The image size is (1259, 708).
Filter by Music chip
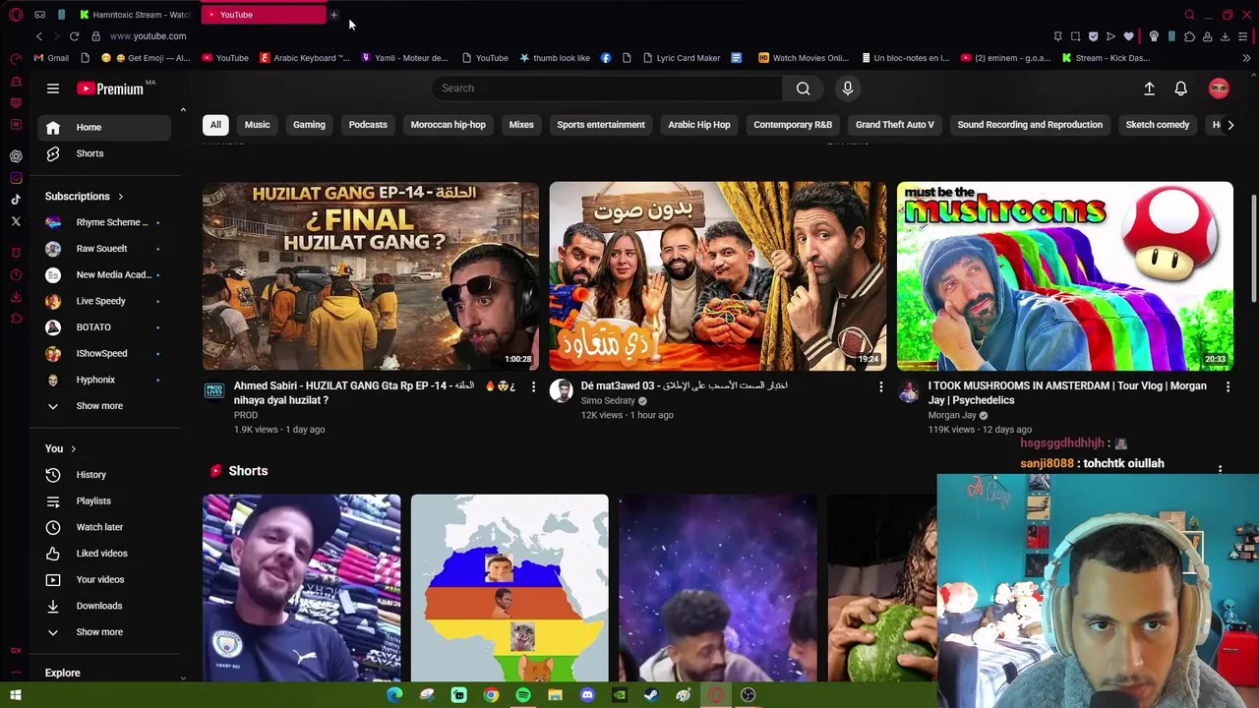[x=257, y=125]
